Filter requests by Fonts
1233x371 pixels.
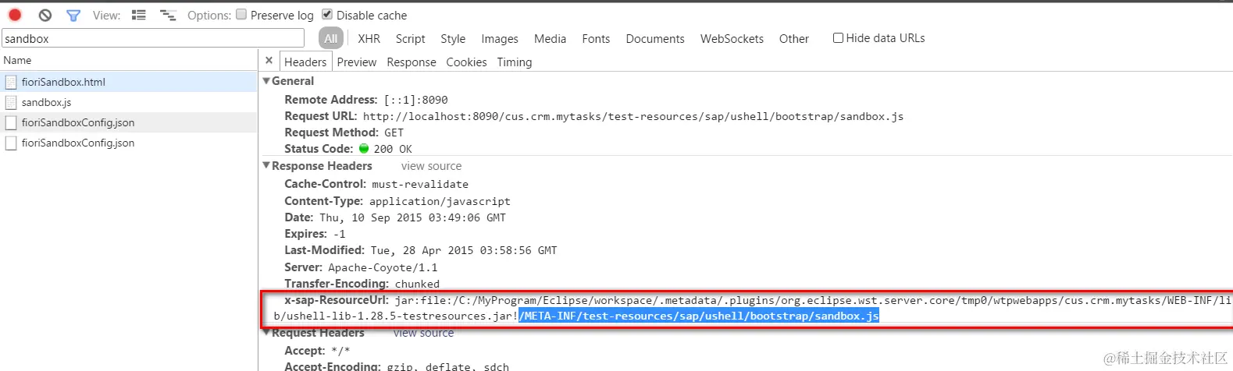coord(596,38)
